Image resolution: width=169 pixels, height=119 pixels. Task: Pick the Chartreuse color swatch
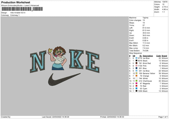tap(136, 81)
